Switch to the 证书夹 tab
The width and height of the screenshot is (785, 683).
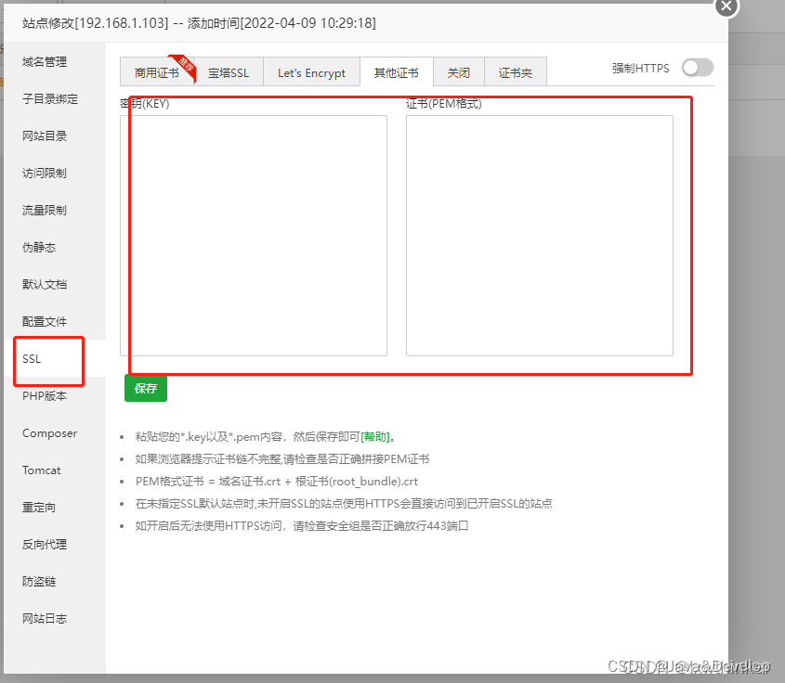516,72
